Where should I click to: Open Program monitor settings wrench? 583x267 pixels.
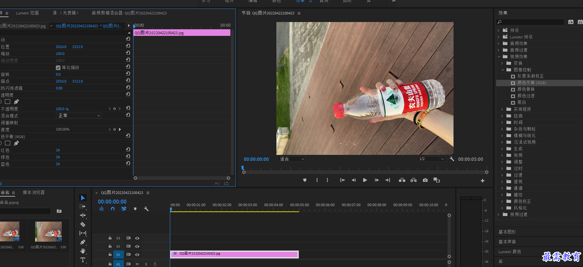click(452, 159)
